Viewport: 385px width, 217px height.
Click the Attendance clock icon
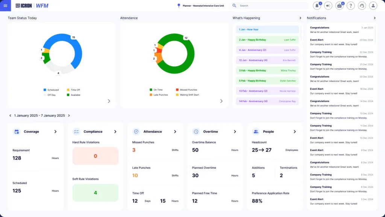136,132
